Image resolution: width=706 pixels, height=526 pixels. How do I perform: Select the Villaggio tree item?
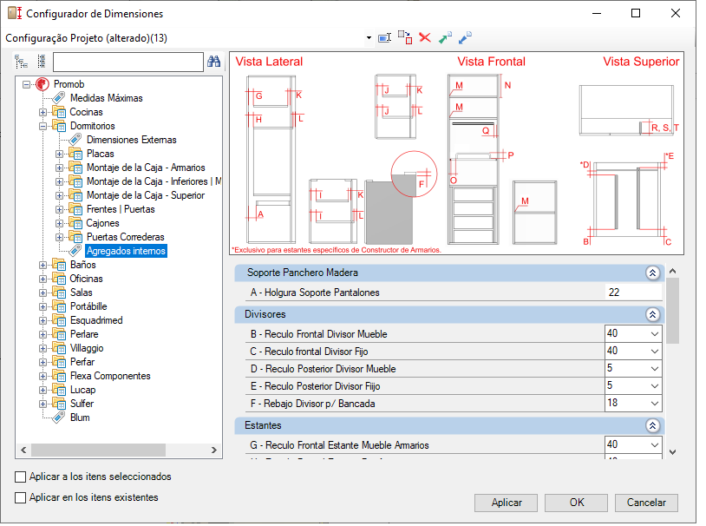coord(87,348)
